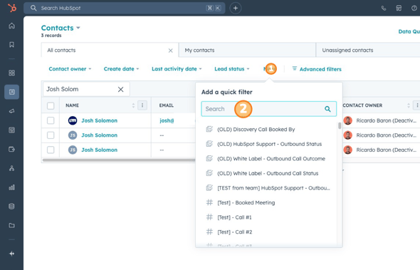Close the All contacts tab
420x270 pixels.
click(x=170, y=51)
